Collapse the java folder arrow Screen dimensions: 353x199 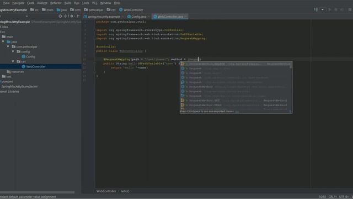point(3,41)
